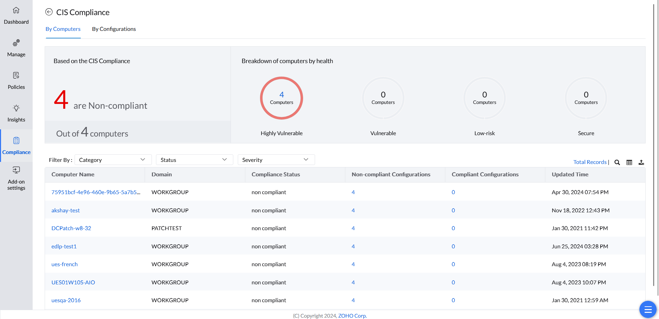
Task: Open the Dashboard home icon
Action: click(x=16, y=11)
